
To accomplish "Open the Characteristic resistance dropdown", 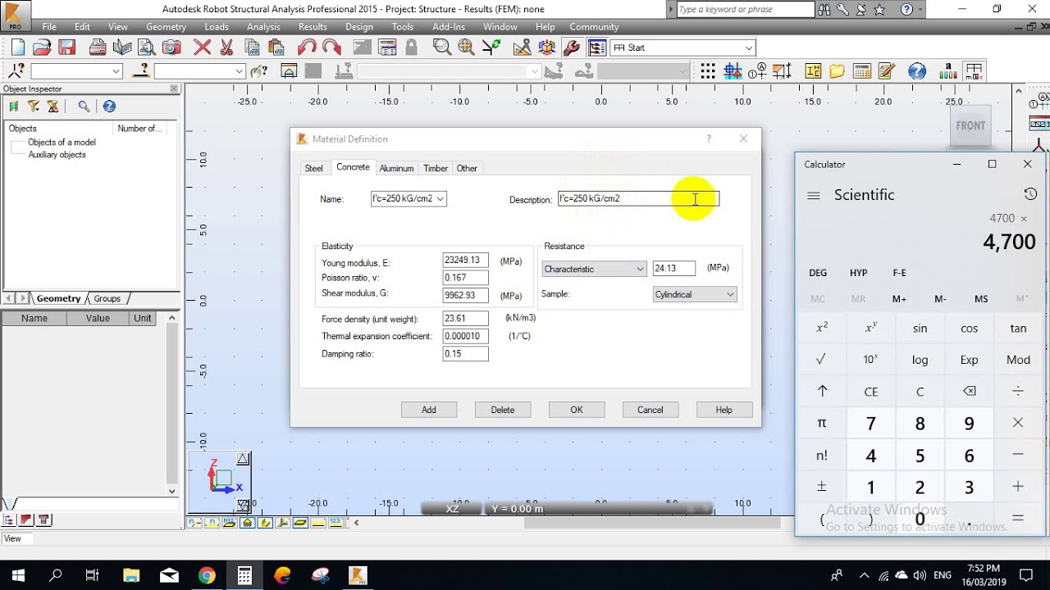I will tap(640, 269).
